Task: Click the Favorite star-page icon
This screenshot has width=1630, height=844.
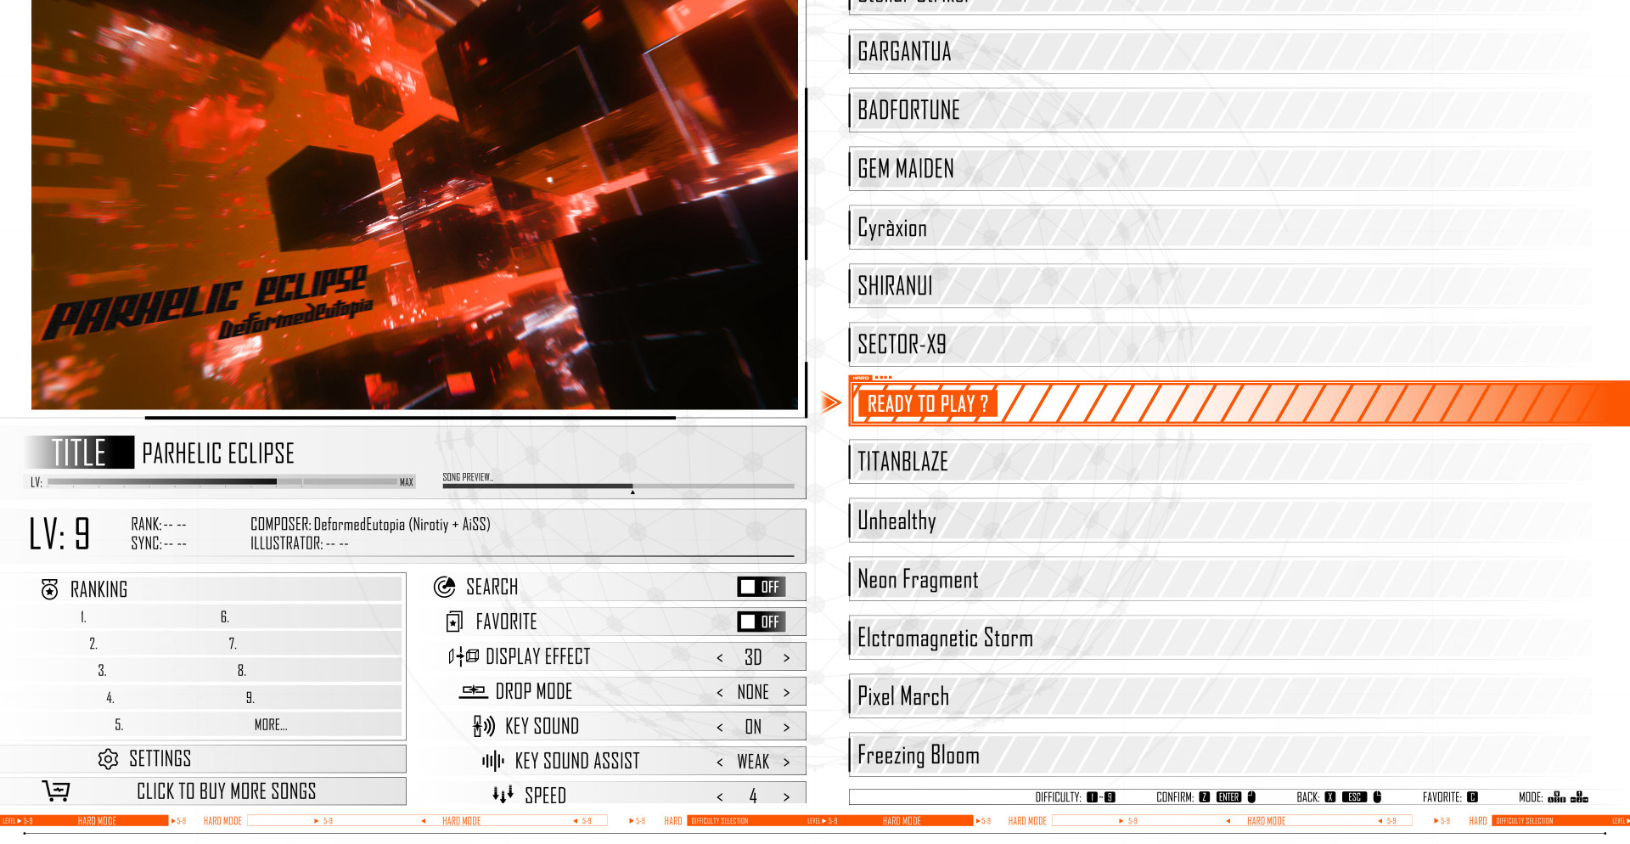Action: tap(454, 622)
